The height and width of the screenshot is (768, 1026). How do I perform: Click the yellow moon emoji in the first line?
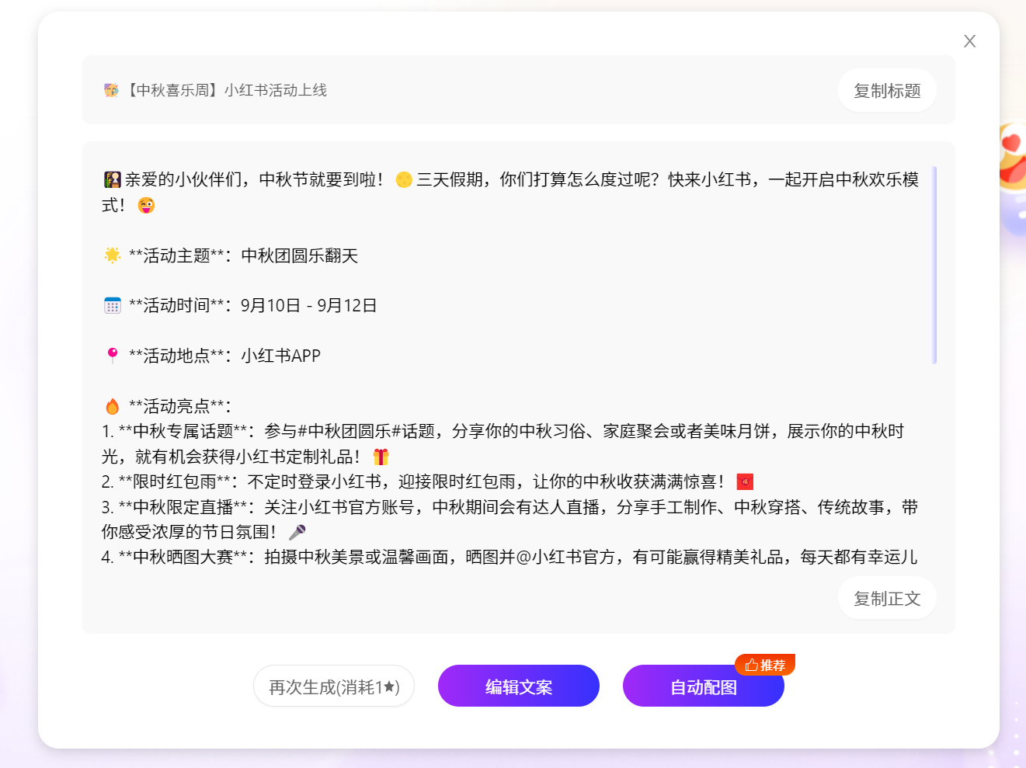click(404, 180)
